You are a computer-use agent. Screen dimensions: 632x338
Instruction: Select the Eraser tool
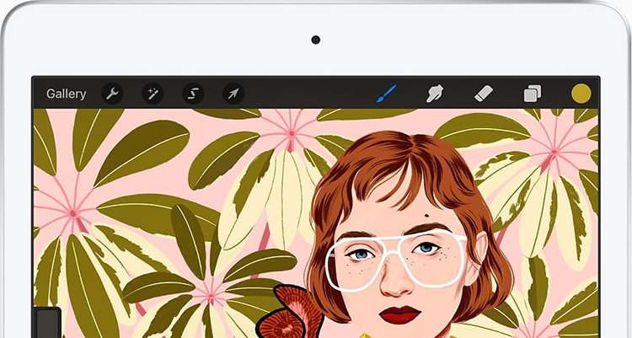pyautogui.click(x=484, y=94)
